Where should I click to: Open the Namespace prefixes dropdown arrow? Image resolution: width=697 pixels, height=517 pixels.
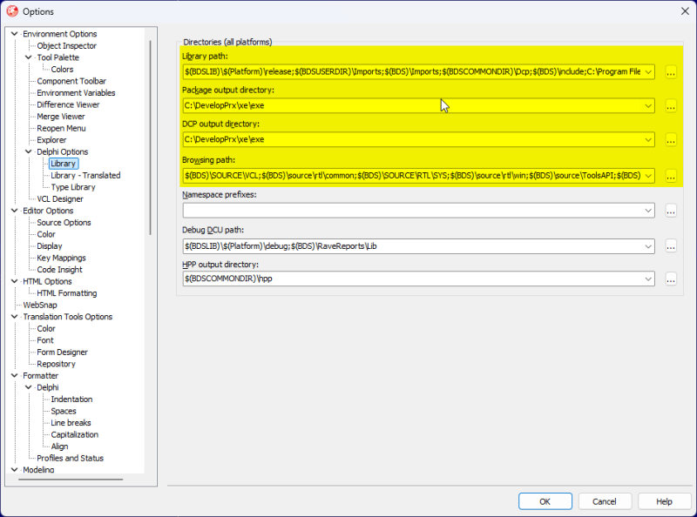coord(648,211)
